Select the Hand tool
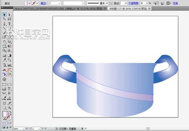Image resolution: width=189 pixels, height=131 pixels. (4, 107)
